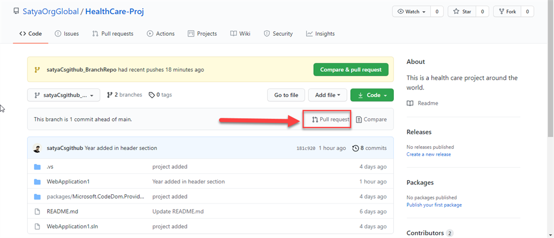Viewport: 554px width, 238px height.
Task: Click 'Update README.md' commit message
Action: click(178, 212)
